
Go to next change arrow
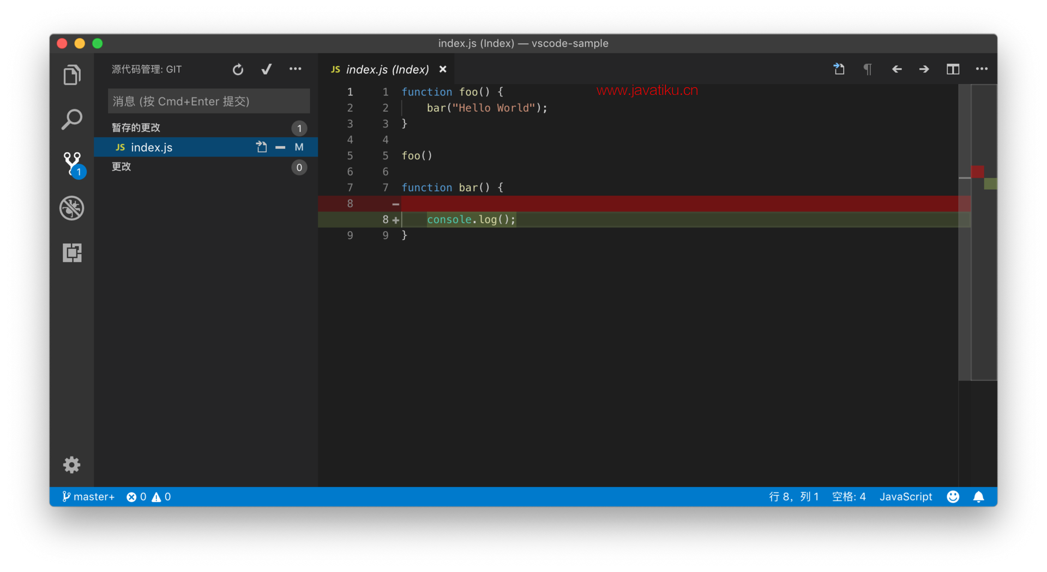click(924, 69)
